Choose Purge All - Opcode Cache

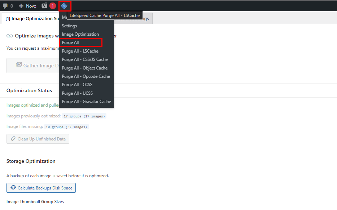(86, 76)
